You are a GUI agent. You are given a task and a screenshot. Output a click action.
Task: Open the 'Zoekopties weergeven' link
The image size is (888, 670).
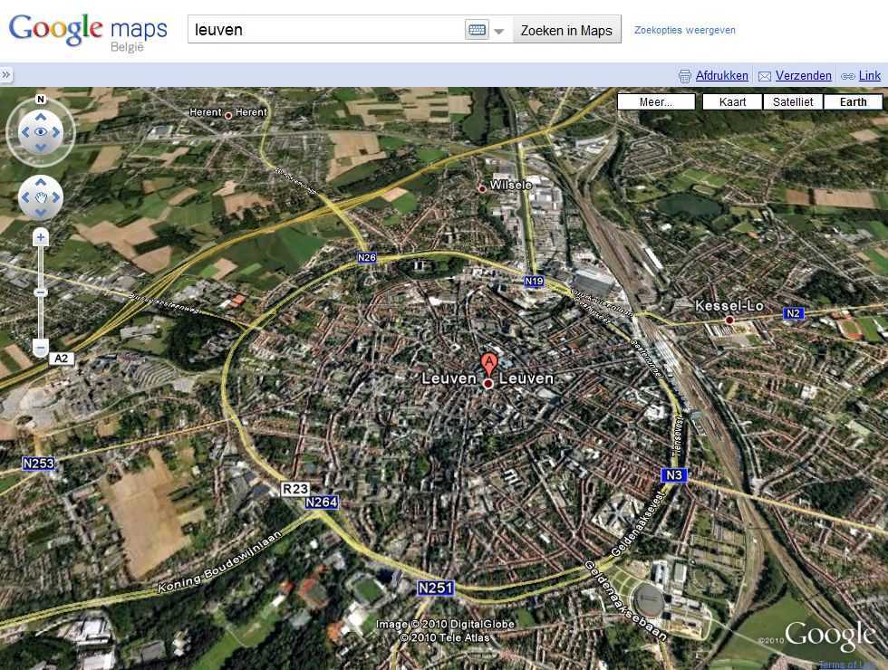pos(685,30)
